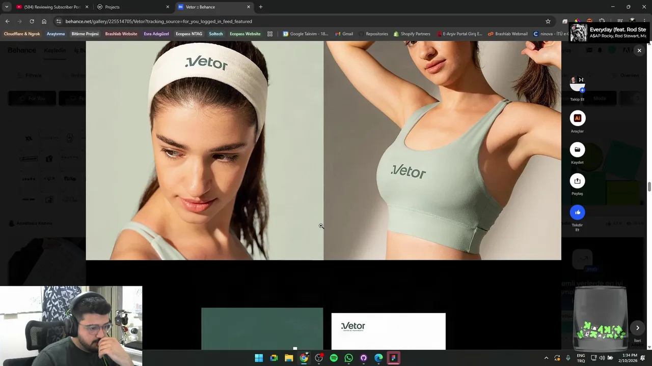Image resolution: width=652 pixels, height=366 pixels.
Task: Open the Gmail bookmark
Action: 344,34
